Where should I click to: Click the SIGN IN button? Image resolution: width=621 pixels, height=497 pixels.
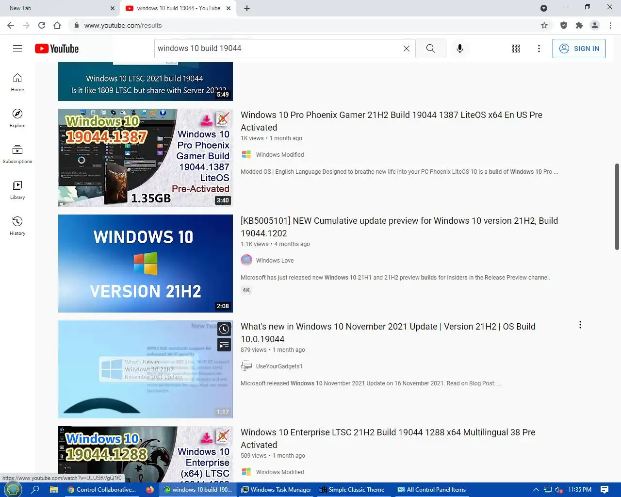click(x=579, y=49)
